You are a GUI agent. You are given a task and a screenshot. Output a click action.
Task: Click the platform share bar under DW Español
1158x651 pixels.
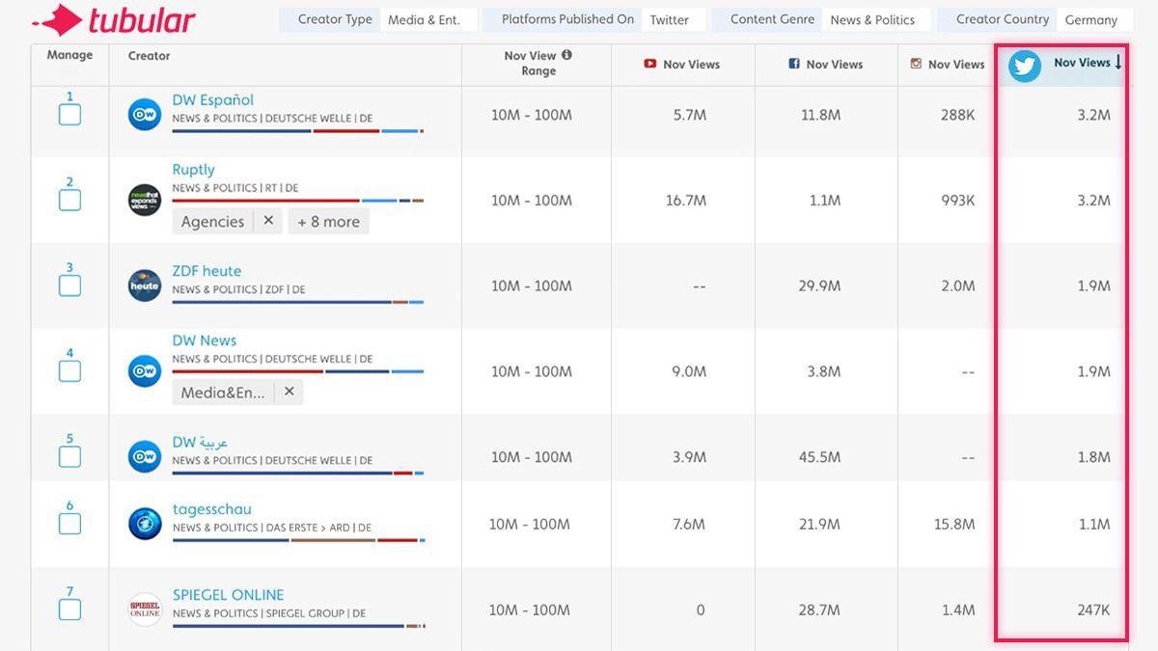point(298,130)
